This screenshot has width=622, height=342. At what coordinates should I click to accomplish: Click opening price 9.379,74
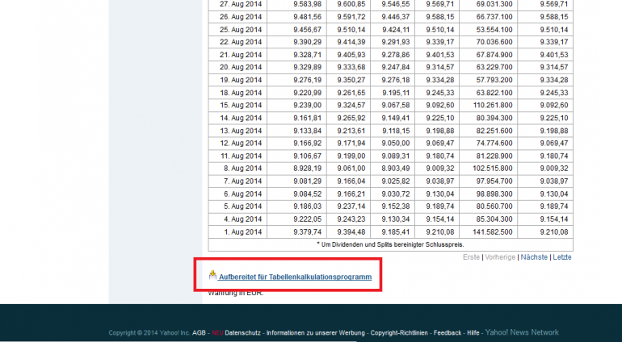(308, 231)
